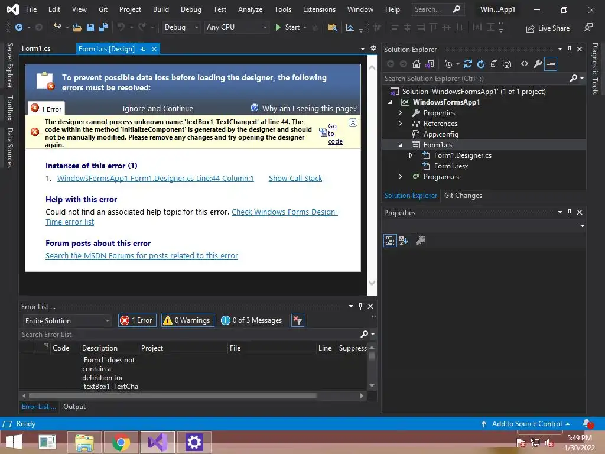Click the notifications bell in status bar
The image size is (605, 454).
coord(587,423)
